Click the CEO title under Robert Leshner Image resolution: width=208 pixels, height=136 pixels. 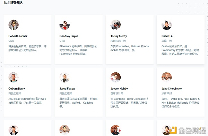click(11, 41)
